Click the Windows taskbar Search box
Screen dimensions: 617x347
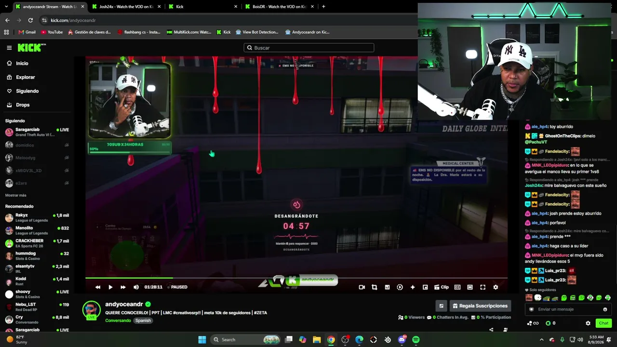pyautogui.click(x=246, y=340)
